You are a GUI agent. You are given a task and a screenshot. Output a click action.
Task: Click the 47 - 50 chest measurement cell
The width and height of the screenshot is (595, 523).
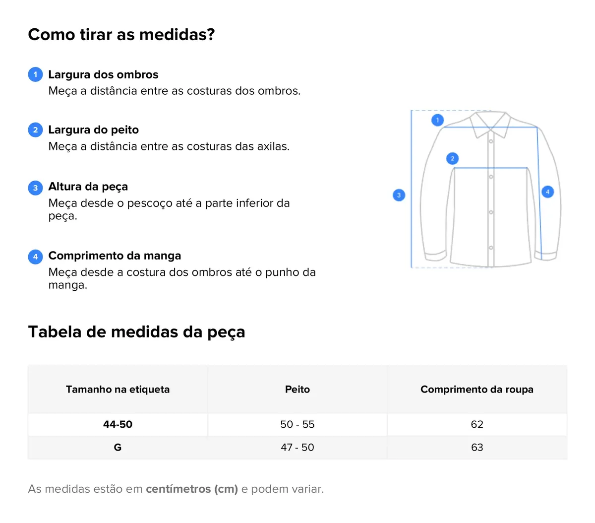tap(297, 447)
